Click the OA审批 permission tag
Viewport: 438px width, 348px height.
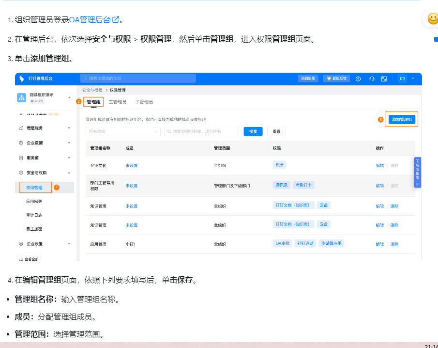tap(283, 243)
